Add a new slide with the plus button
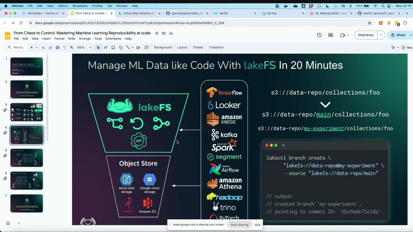This screenshot has width=413, height=232. point(31,47)
